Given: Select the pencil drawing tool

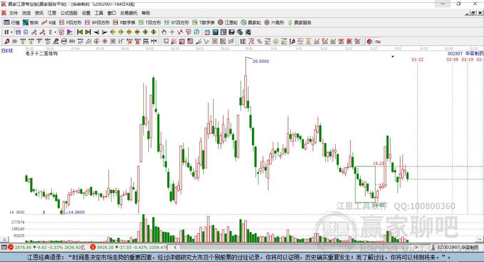Looking at the screenshot, I should click(x=7, y=41).
